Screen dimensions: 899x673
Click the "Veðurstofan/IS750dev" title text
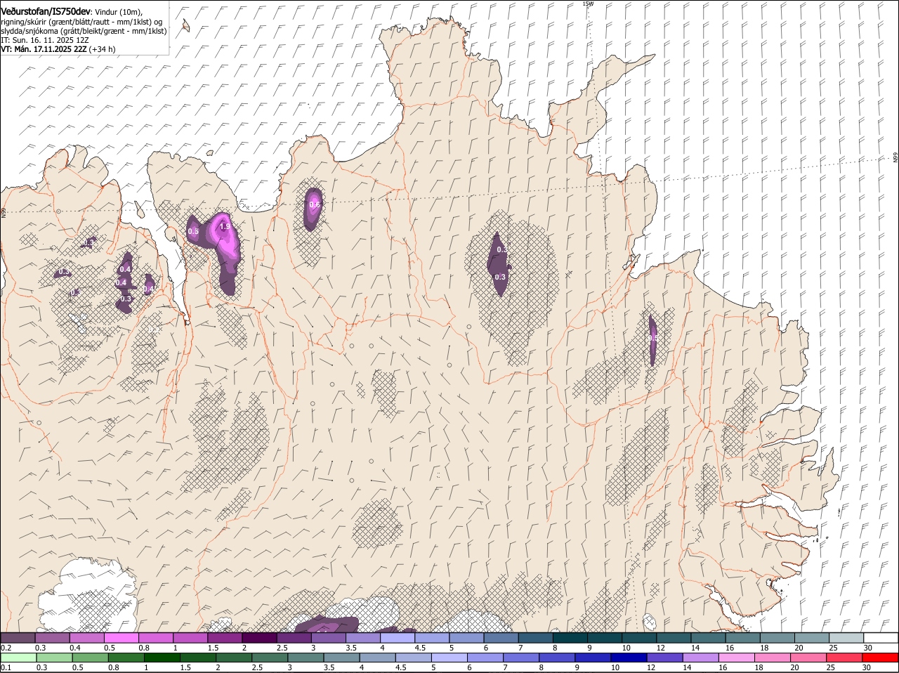click(46, 12)
